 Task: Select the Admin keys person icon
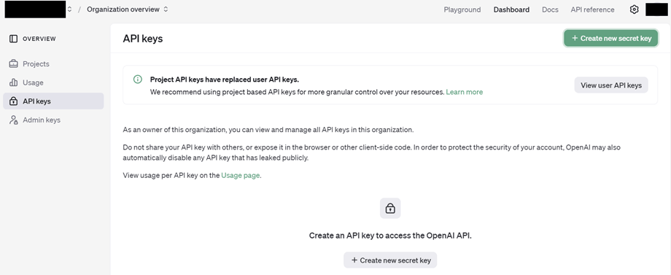(14, 120)
